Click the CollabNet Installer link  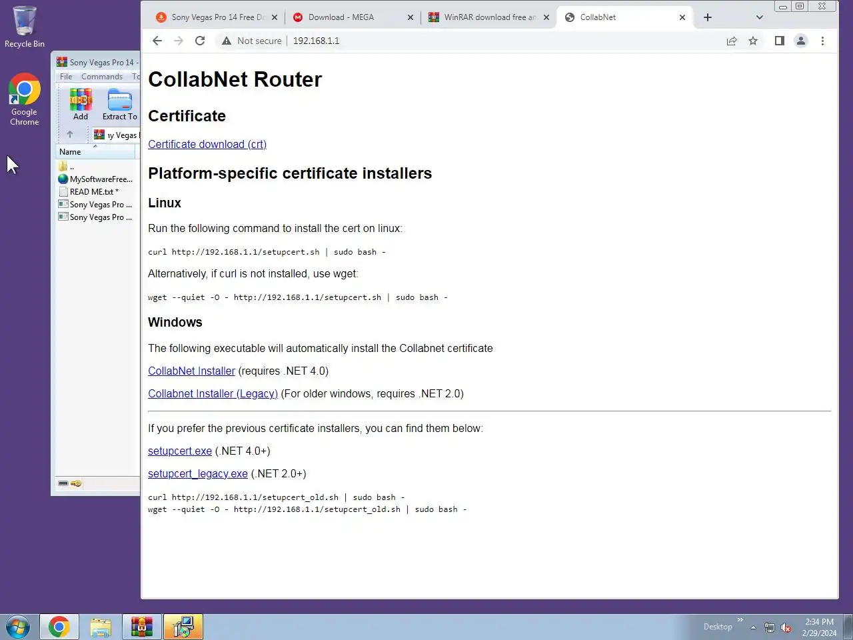[191, 371]
